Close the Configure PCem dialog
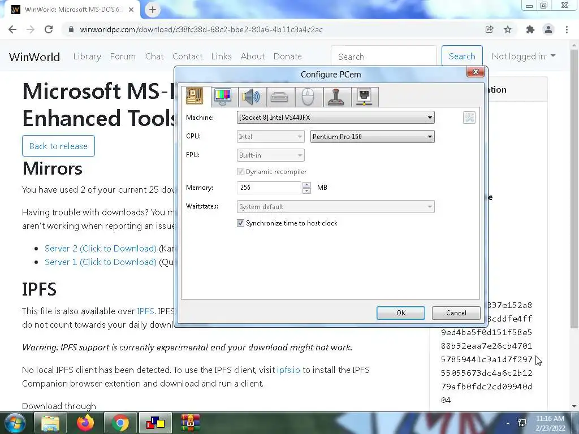Image resolution: width=579 pixels, height=434 pixels. [475, 72]
